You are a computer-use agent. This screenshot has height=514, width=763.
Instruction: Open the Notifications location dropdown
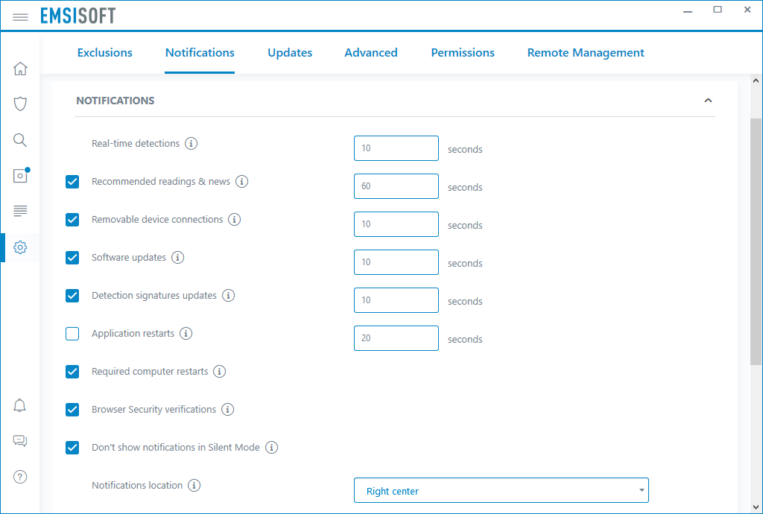click(x=501, y=491)
